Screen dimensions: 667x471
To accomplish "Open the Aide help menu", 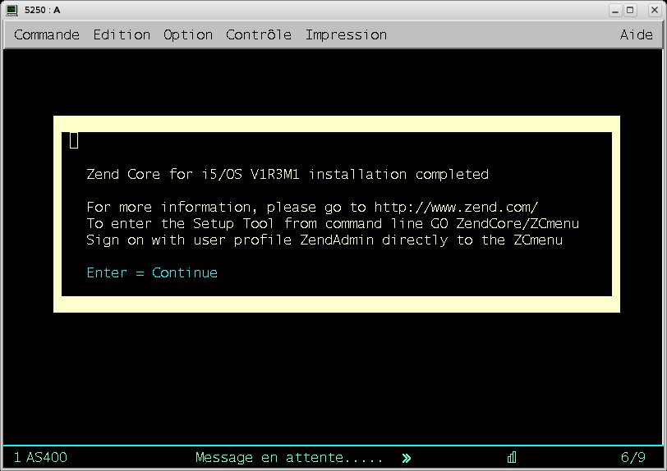I will (x=636, y=34).
